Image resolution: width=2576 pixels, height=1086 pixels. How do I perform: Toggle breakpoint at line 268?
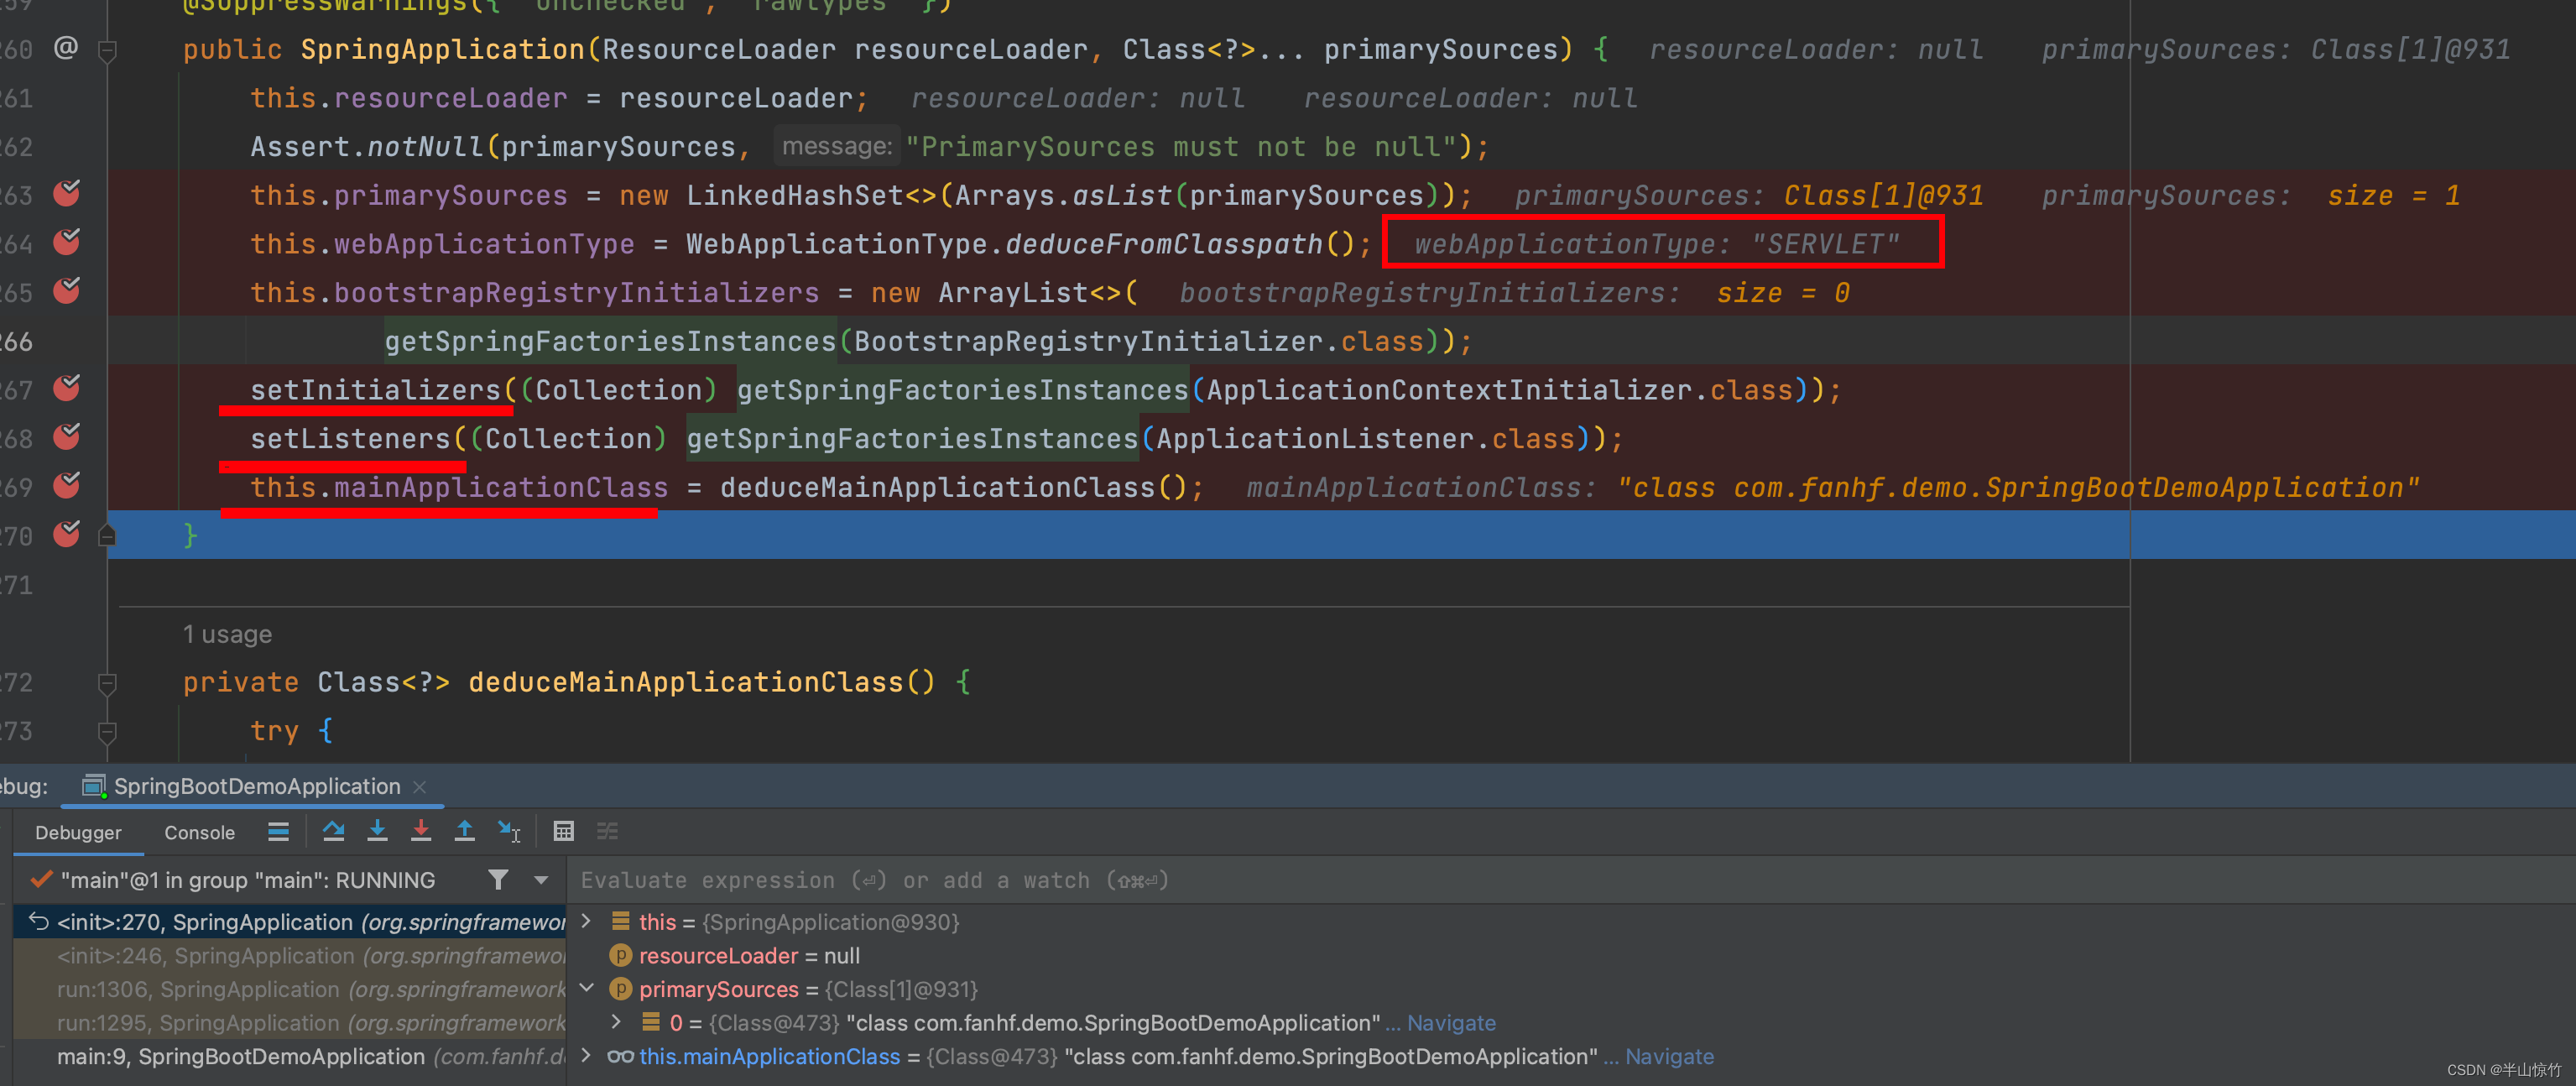(x=67, y=437)
